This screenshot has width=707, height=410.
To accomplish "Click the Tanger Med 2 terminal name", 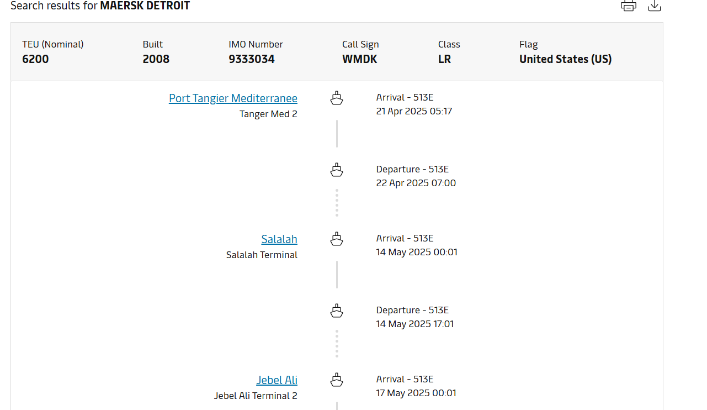I will 268,114.
